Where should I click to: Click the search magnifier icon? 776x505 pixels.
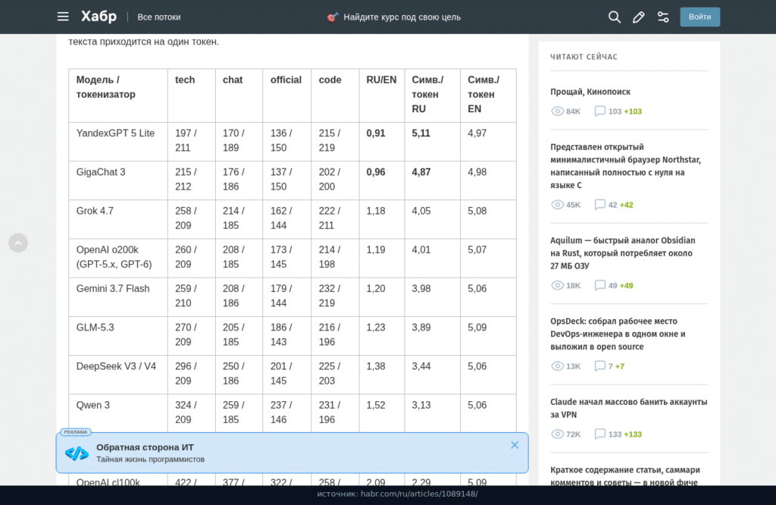[614, 17]
